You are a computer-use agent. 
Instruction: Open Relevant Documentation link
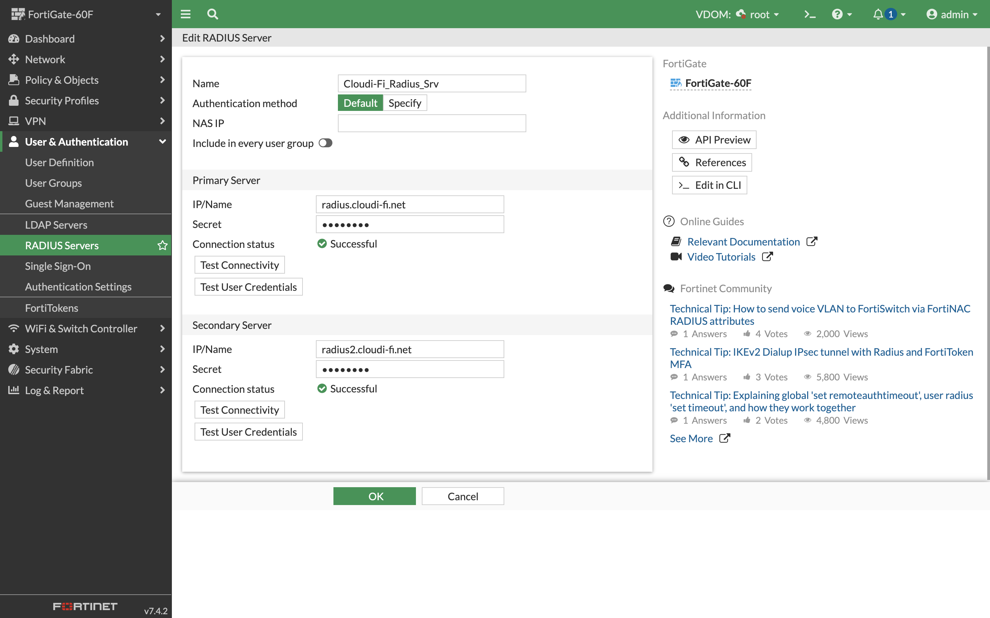point(743,241)
